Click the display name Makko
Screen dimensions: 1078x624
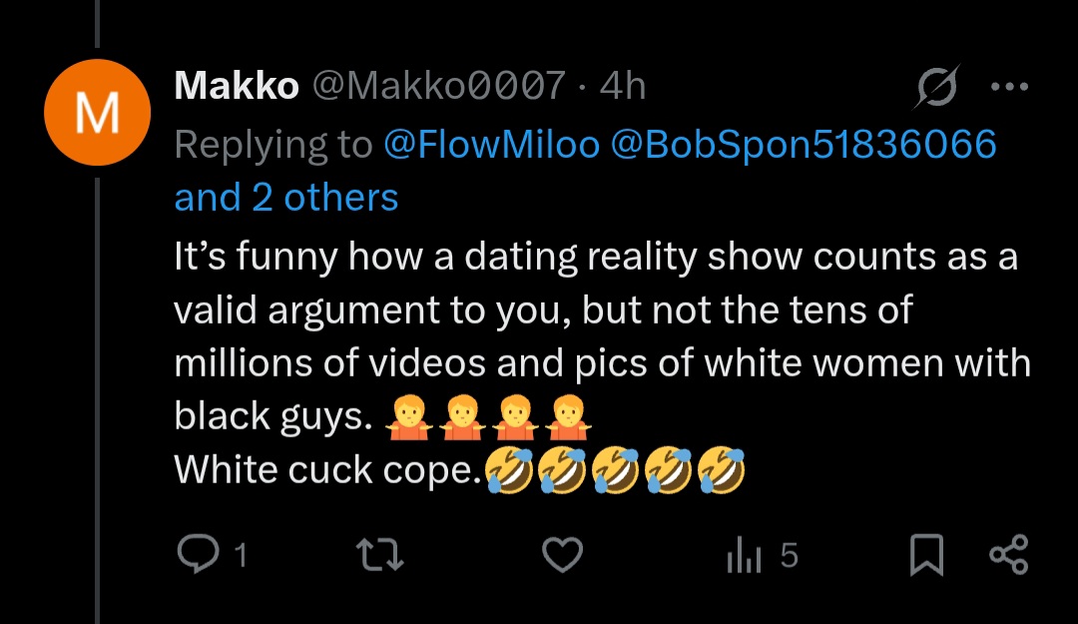tap(237, 87)
